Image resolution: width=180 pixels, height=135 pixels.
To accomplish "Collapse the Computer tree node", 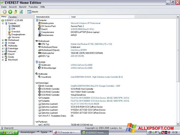I will 3,23.
